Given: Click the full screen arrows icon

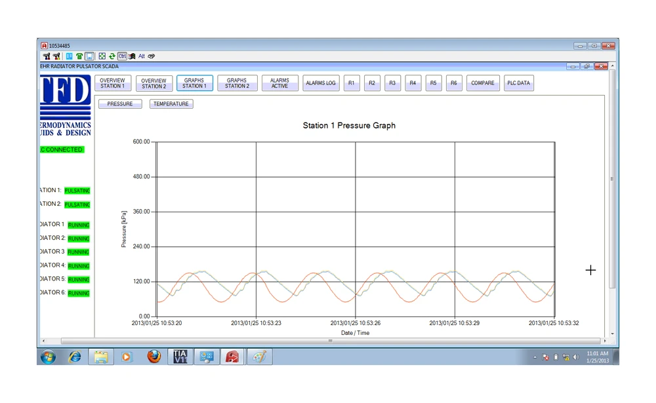Looking at the screenshot, I should pos(102,56).
